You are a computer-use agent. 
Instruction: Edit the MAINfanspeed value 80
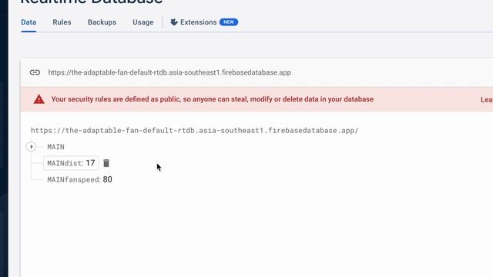[108, 179]
